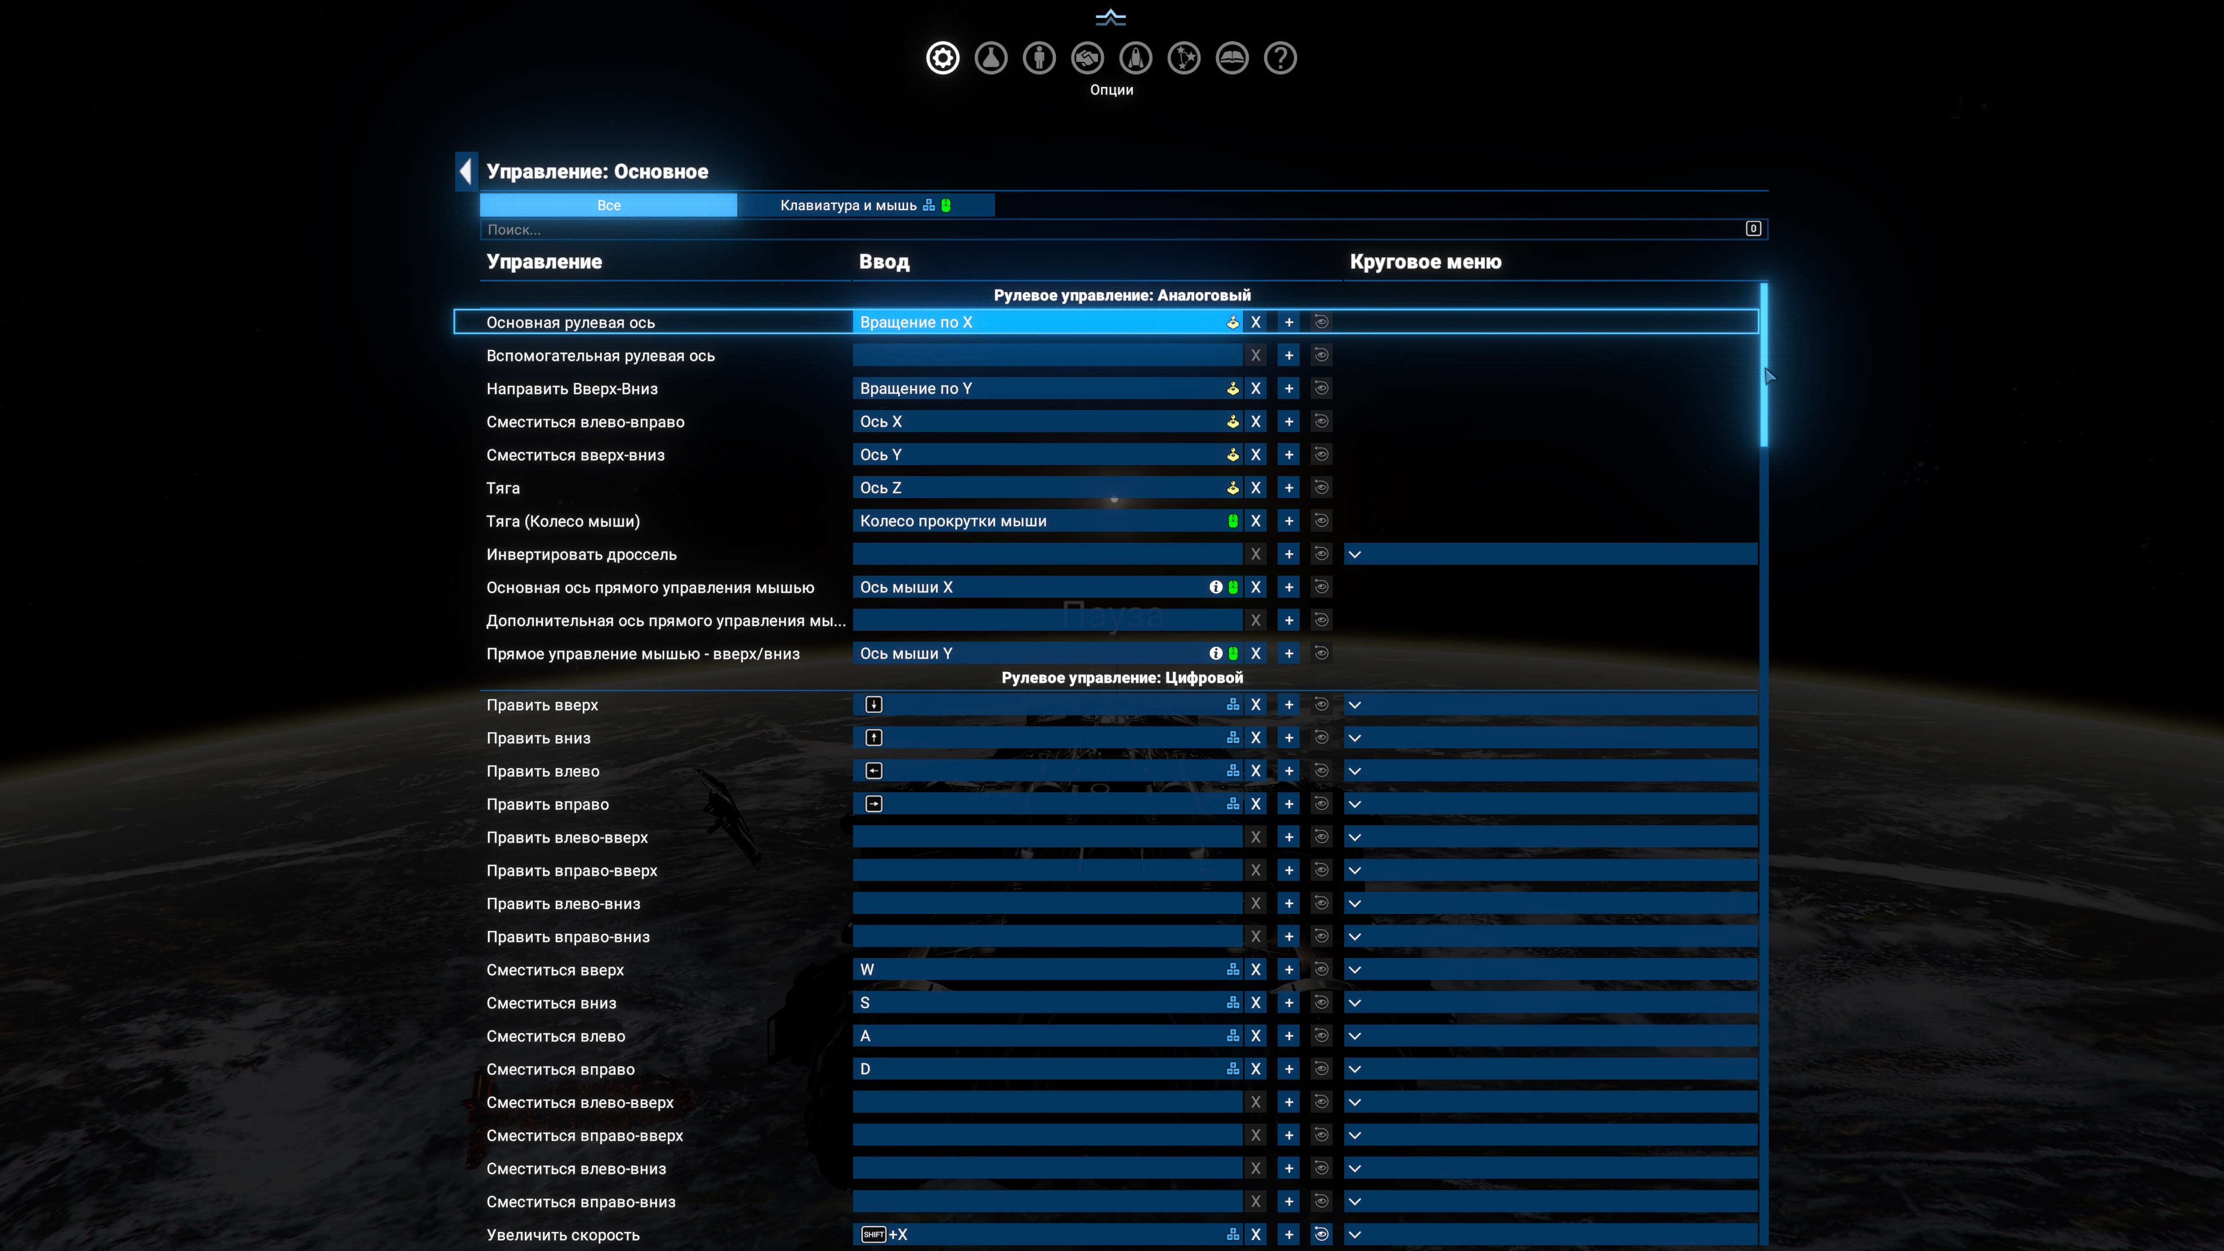Select the Править вправо-вверх control row label
The width and height of the screenshot is (2224, 1251).
[572, 870]
